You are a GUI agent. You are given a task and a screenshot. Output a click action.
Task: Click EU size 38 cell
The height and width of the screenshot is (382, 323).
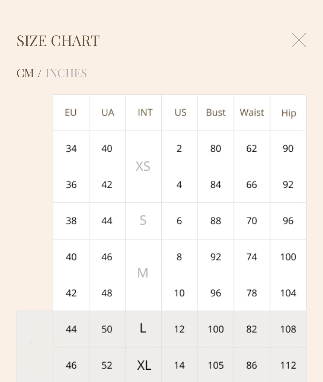coord(71,221)
